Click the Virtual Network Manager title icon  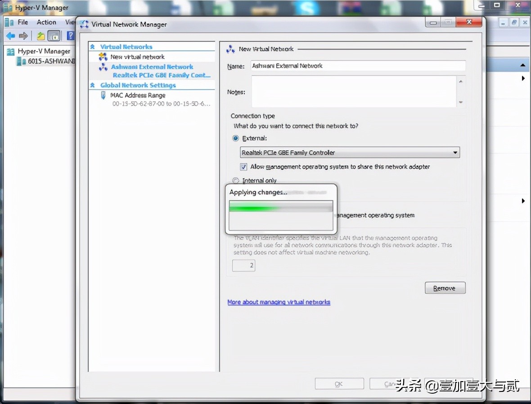pyautogui.click(x=84, y=24)
